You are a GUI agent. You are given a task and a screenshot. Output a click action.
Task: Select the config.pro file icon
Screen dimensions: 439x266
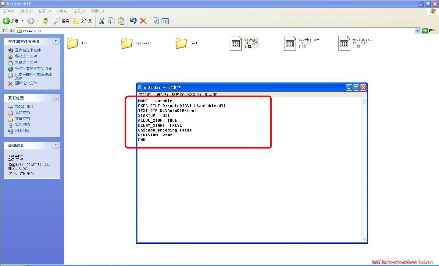click(x=344, y=43)
